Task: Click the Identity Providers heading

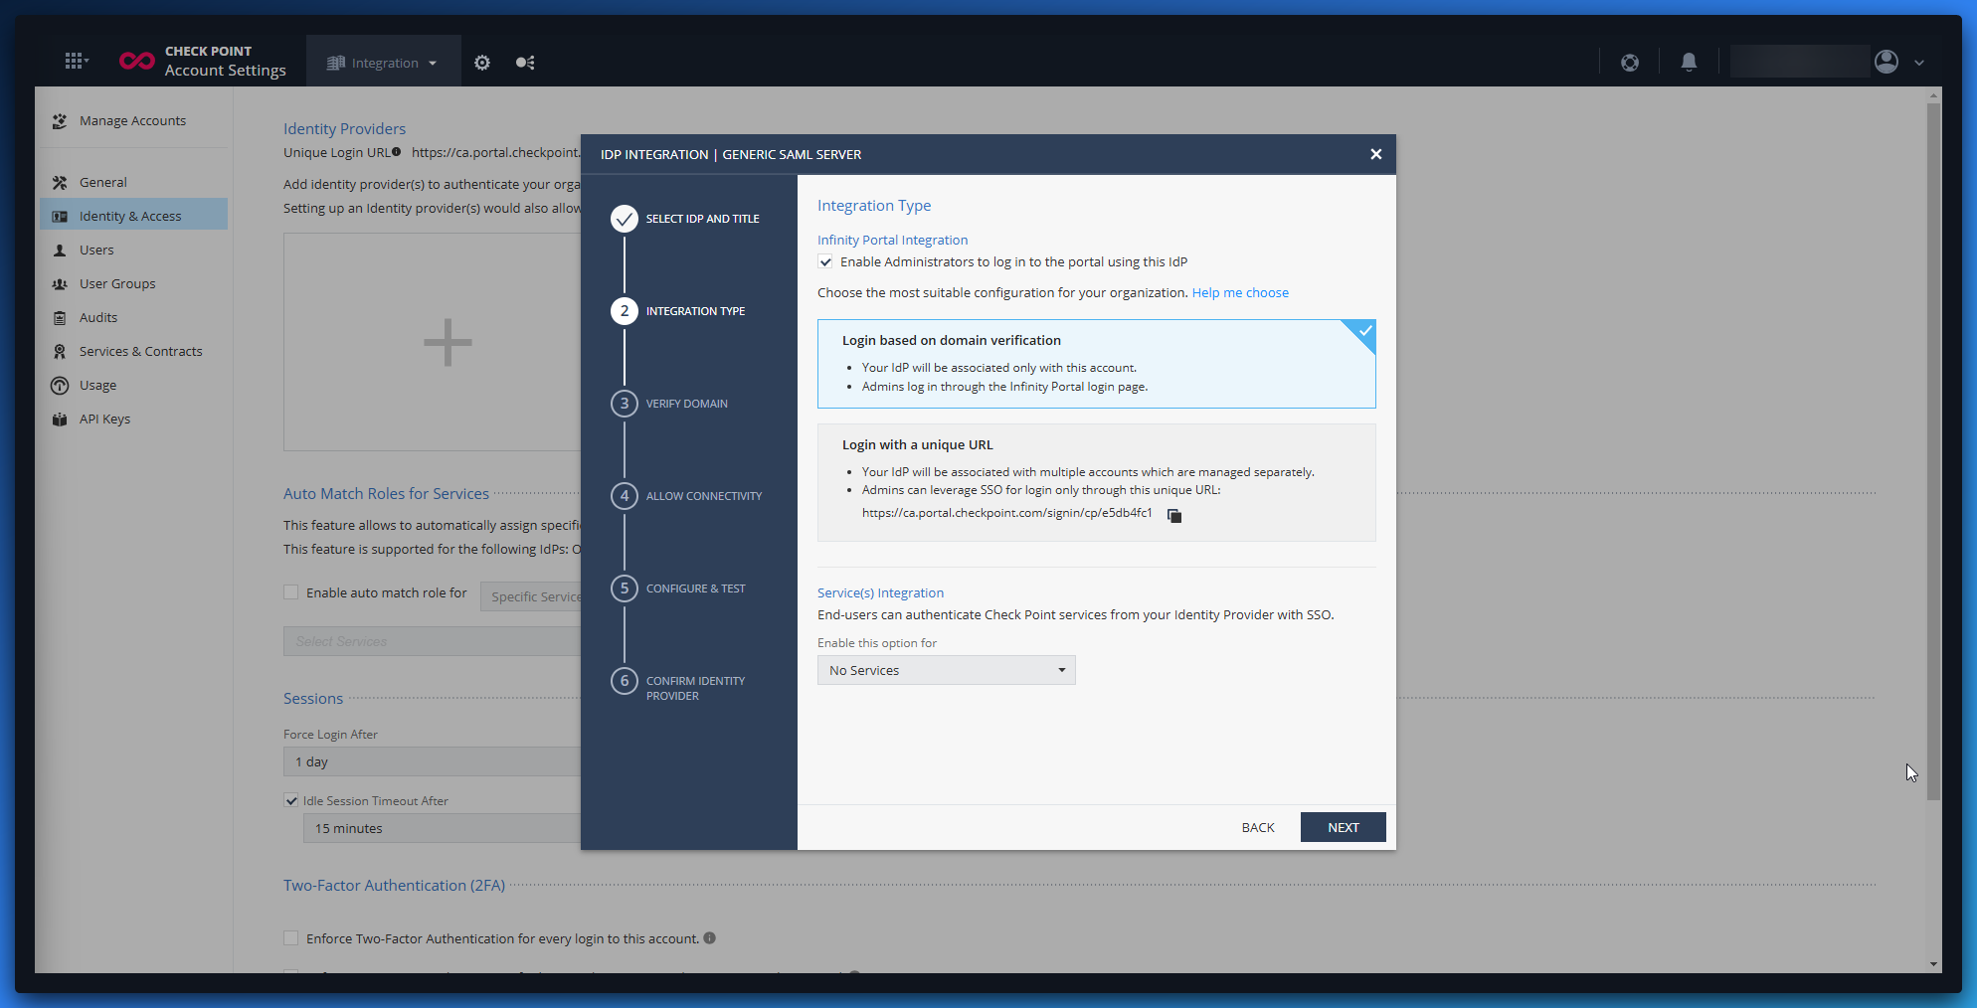Action: pos(344,129)
